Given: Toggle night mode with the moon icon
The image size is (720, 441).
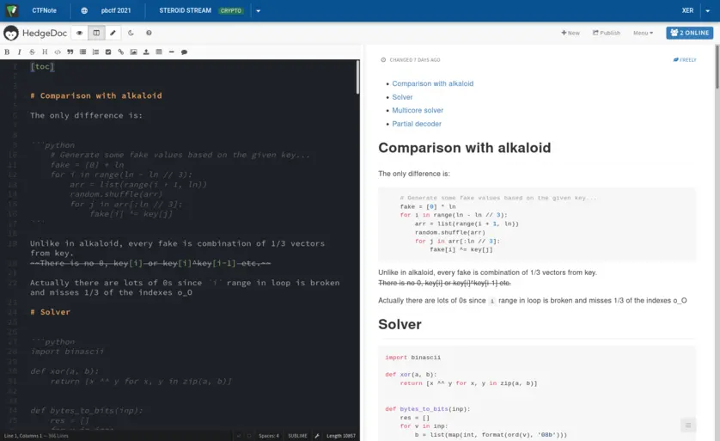Looking at the screenshot, I should (x=131, y=33).
